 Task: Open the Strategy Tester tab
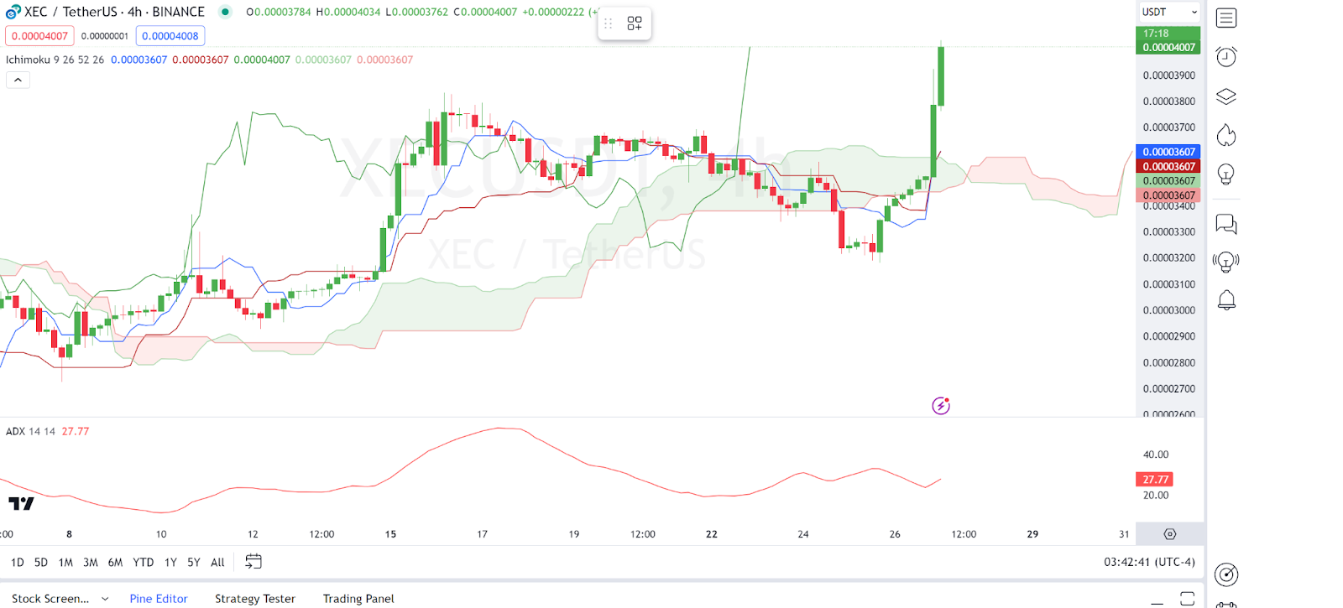point(255,599)
